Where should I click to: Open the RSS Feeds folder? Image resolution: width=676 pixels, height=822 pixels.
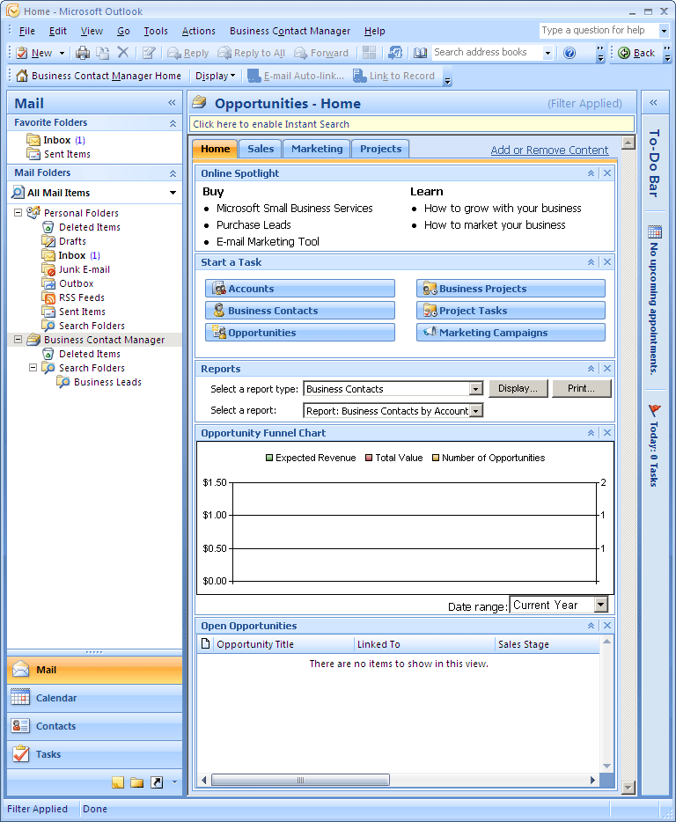81,297
